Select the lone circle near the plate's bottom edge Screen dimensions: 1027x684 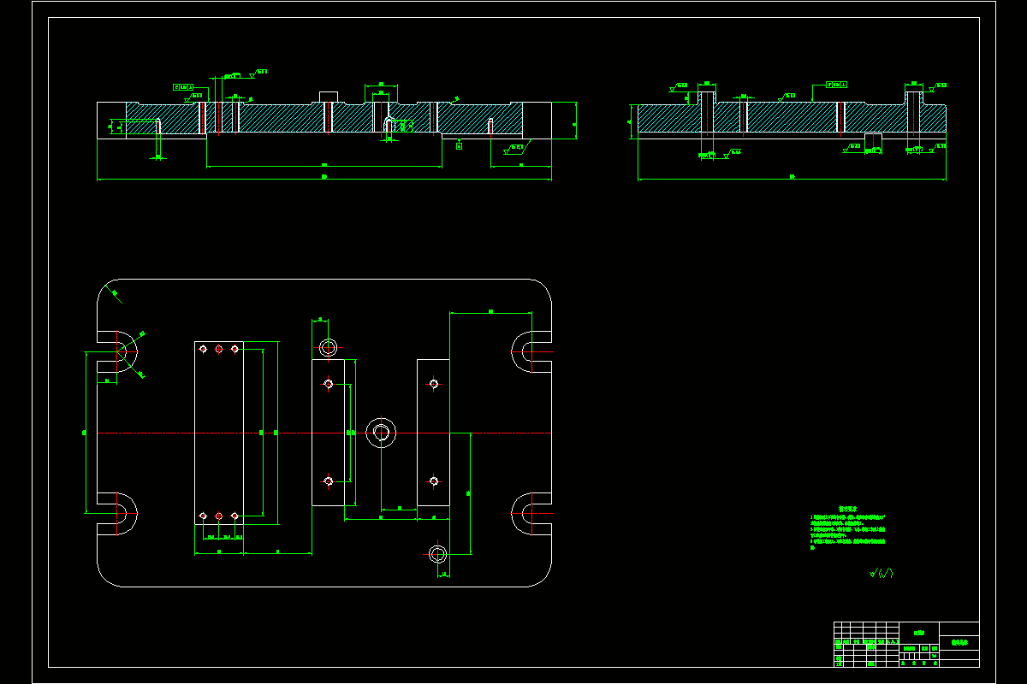pos(437,553)
